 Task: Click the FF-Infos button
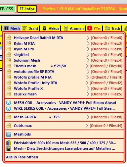pyautogui.click(x=27, y=9)
